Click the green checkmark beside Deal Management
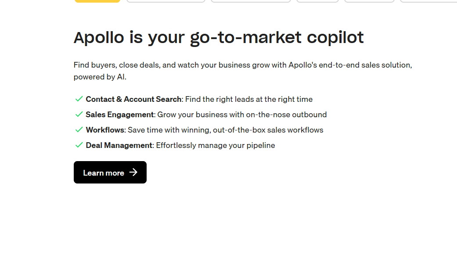The height and width of the screenshot is (277, 457). click(79, 145)
